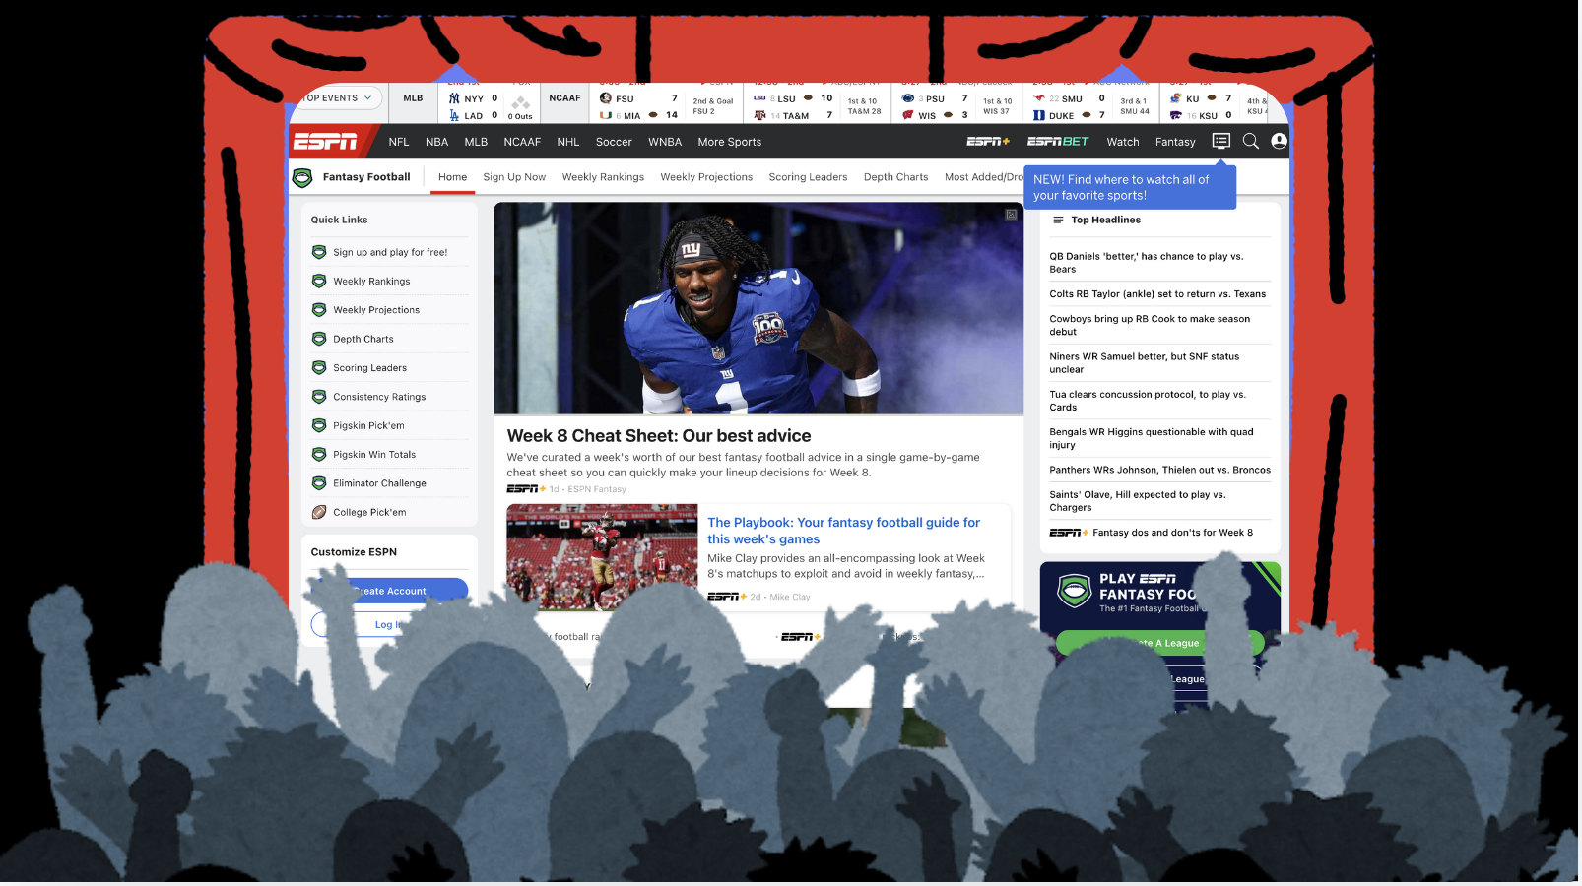Click football icon next to College Pick'em
The image size is (1582, 886).
[x=319, y=512]
